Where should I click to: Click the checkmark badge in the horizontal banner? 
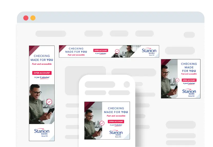point(117,51)
